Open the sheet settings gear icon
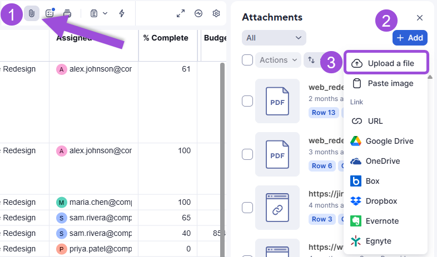 [x=216, y=13]
